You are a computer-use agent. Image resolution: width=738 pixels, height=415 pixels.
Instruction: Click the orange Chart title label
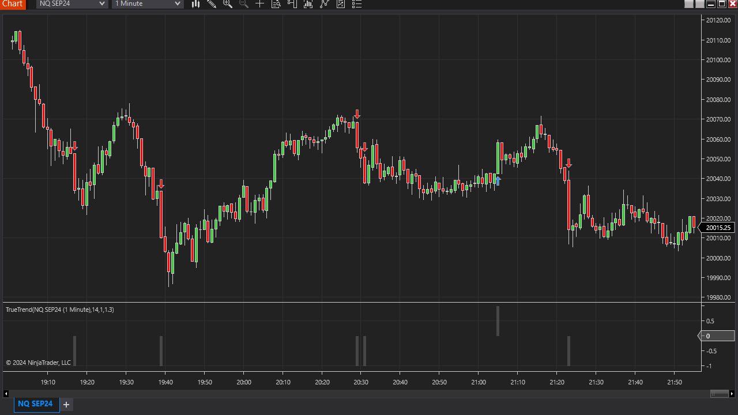pyautogui.click(x=13, y=4)
